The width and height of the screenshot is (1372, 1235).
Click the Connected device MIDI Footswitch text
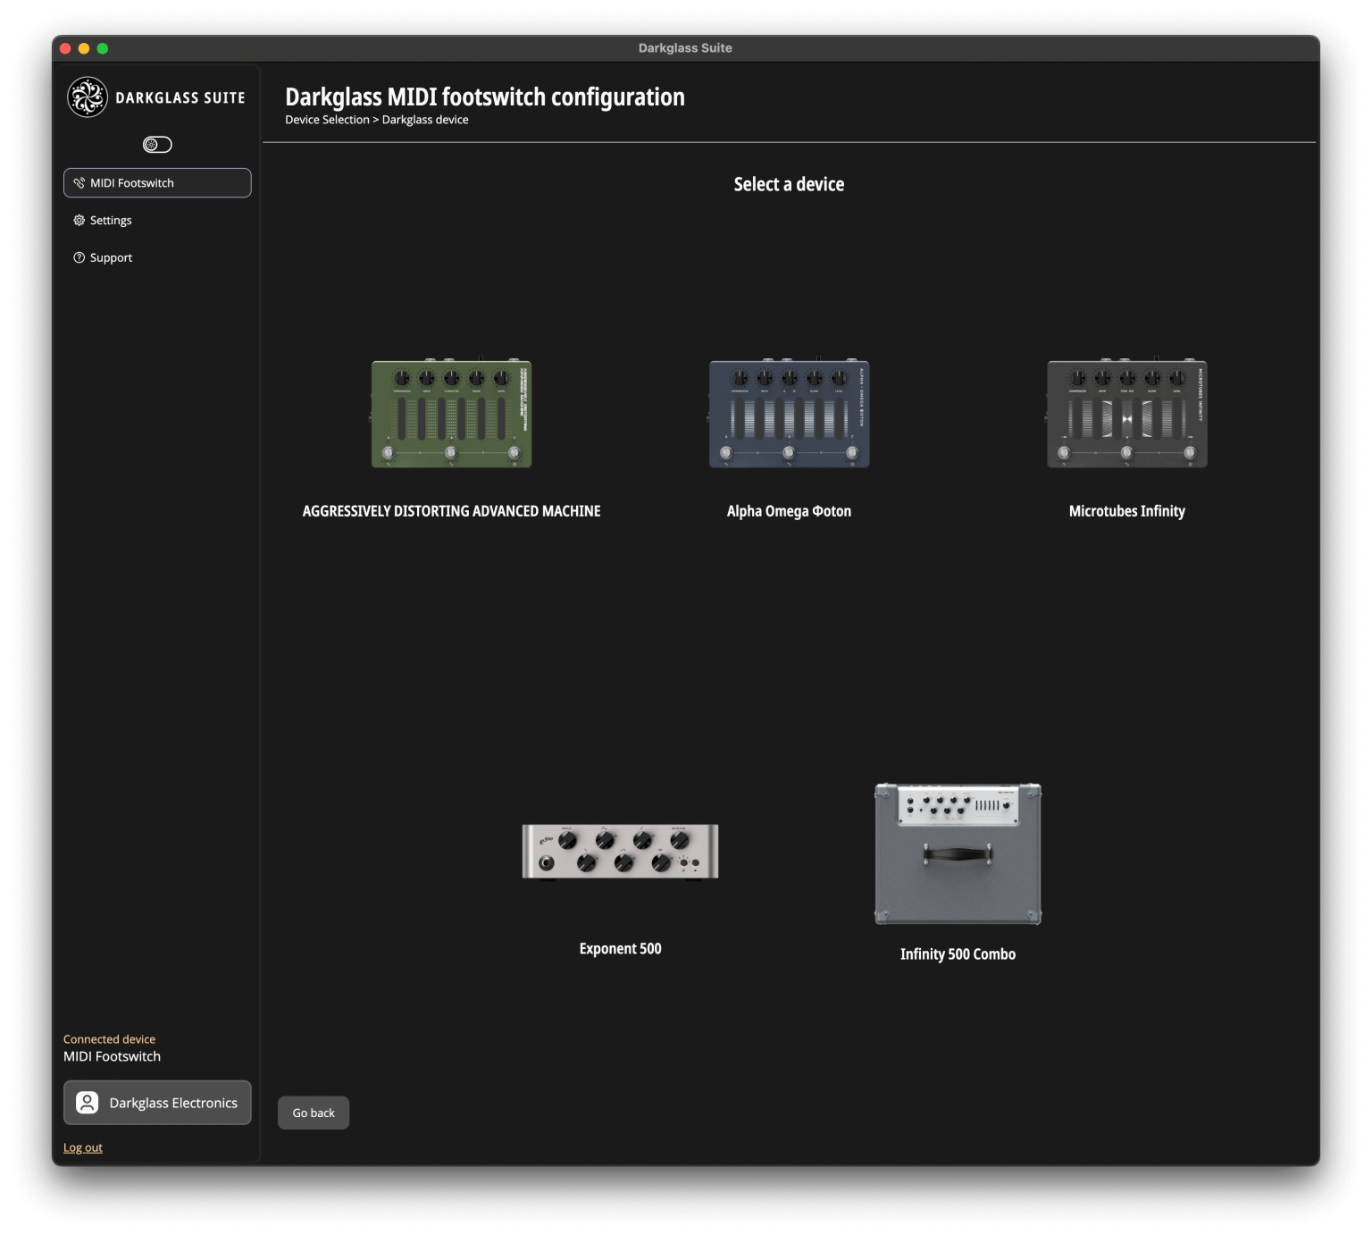pyautogui.click(x=112, y=1057)
